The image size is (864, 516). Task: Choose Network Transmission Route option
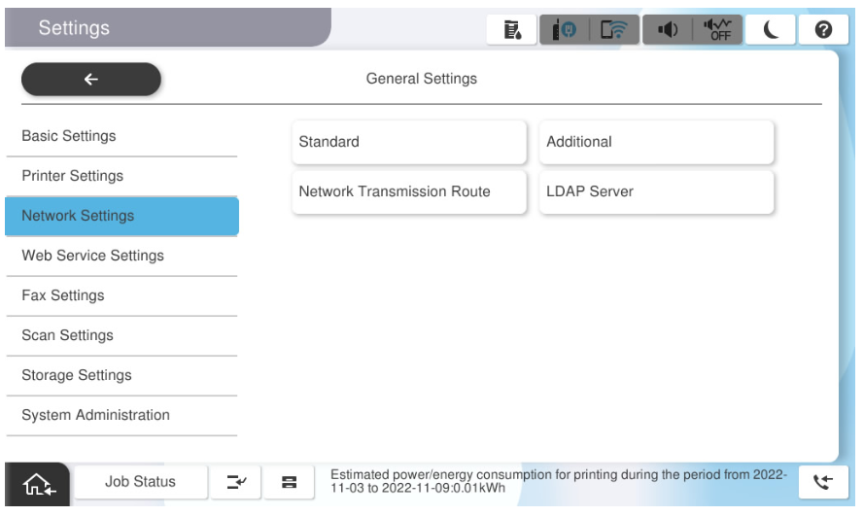point(408,192)
